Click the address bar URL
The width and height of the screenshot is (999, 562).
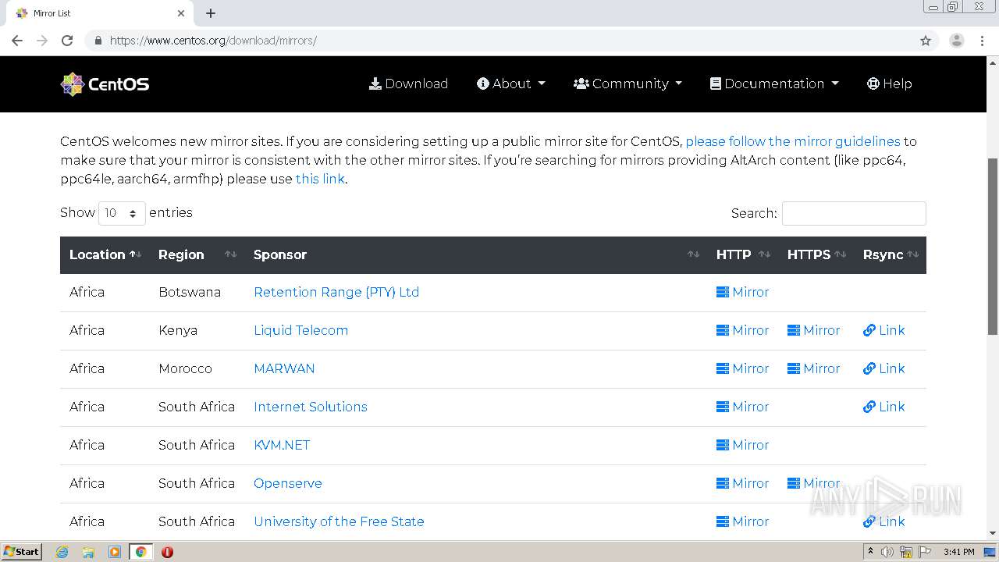[x=213, y=41]
